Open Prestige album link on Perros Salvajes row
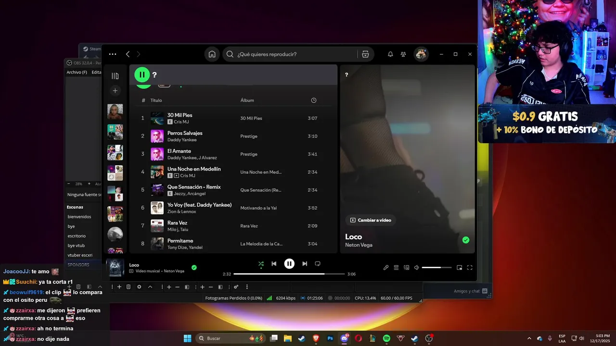This screenshot has height=346, width=616. [249, 136]
